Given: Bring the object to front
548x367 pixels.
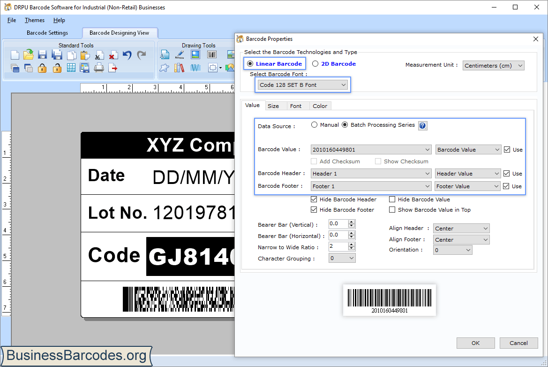Looking at the screenshot, I should coord(15,68).
